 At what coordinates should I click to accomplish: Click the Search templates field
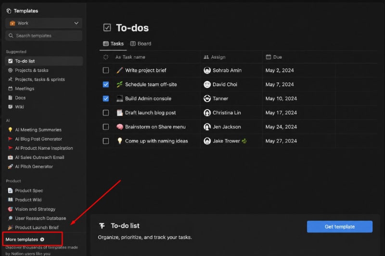[44, 36]
